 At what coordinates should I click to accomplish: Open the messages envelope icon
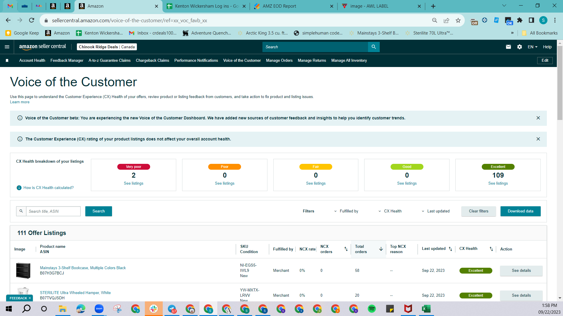click(x=508, y=47)
